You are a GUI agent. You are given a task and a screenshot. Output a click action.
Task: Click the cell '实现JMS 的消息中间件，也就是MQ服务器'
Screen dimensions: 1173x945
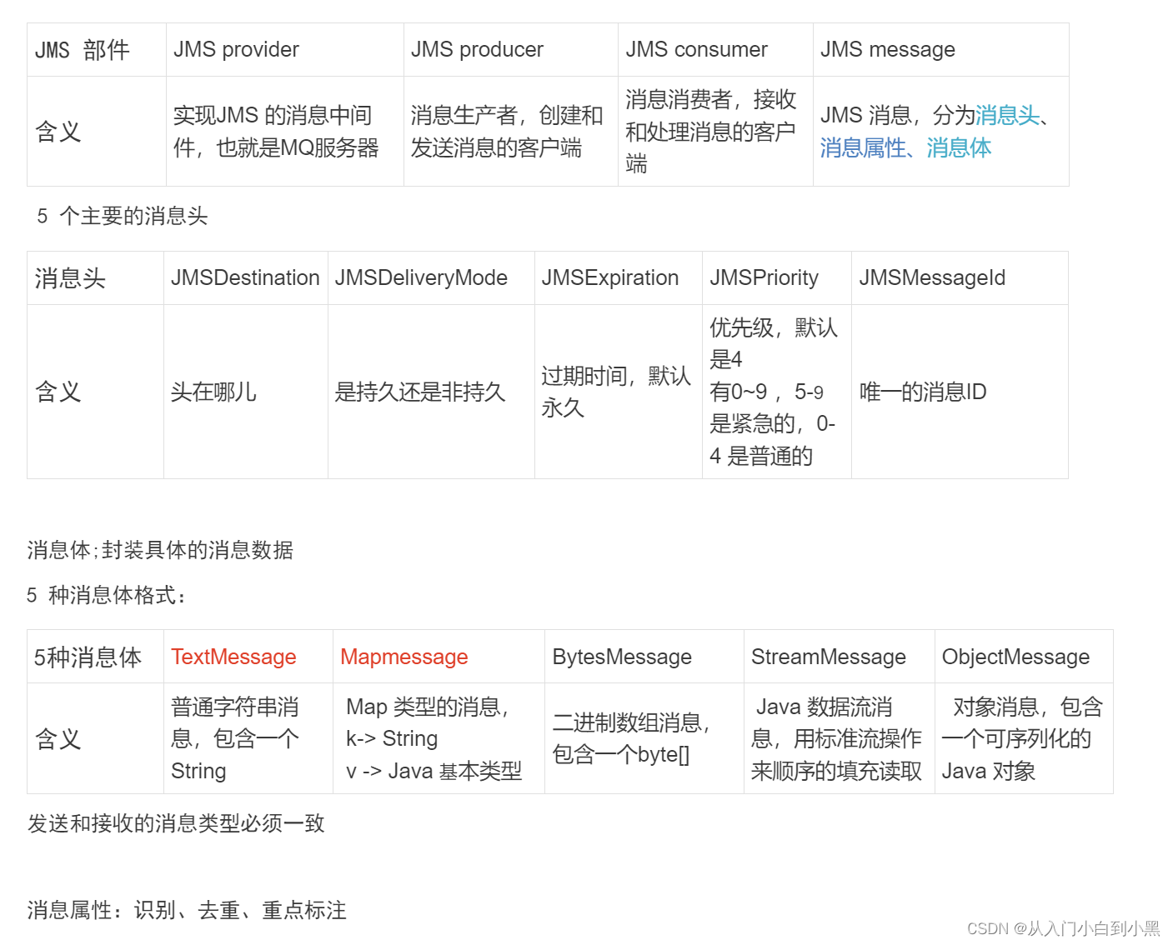point(285,132)
